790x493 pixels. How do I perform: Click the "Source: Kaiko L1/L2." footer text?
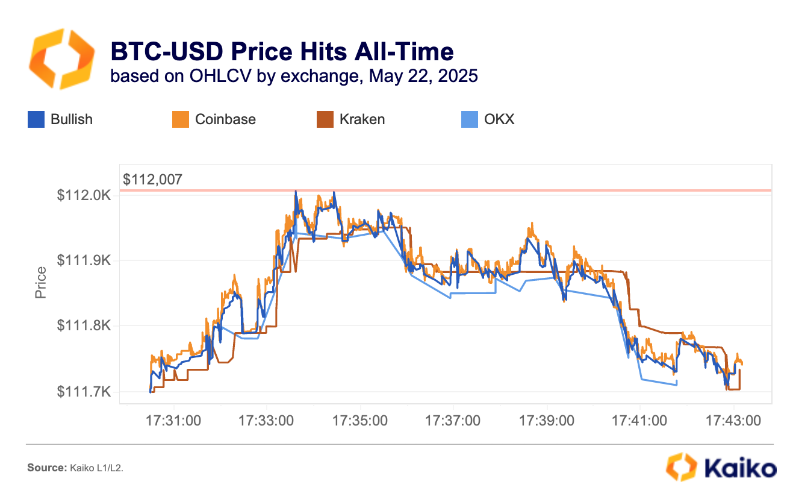tap(75, 468)
